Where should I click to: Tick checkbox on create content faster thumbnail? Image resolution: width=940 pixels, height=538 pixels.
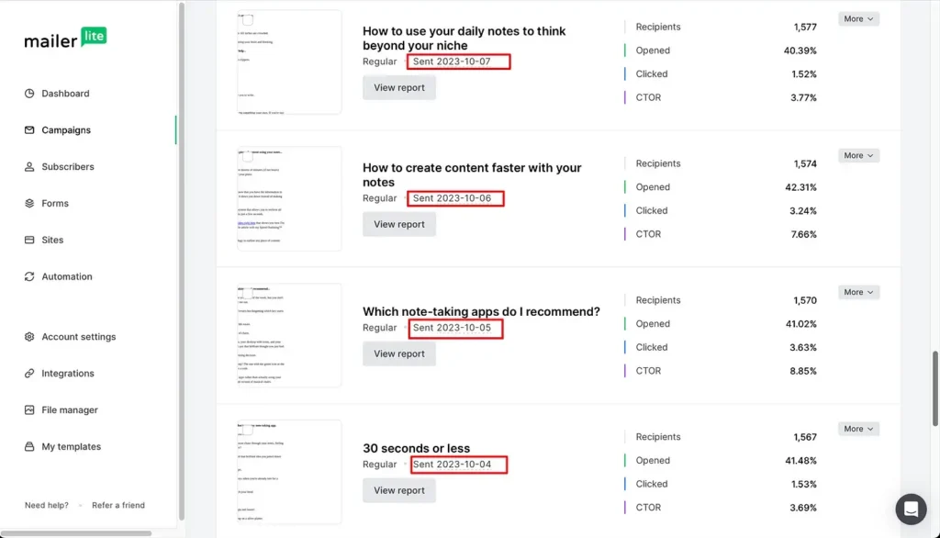coord(248,157)
